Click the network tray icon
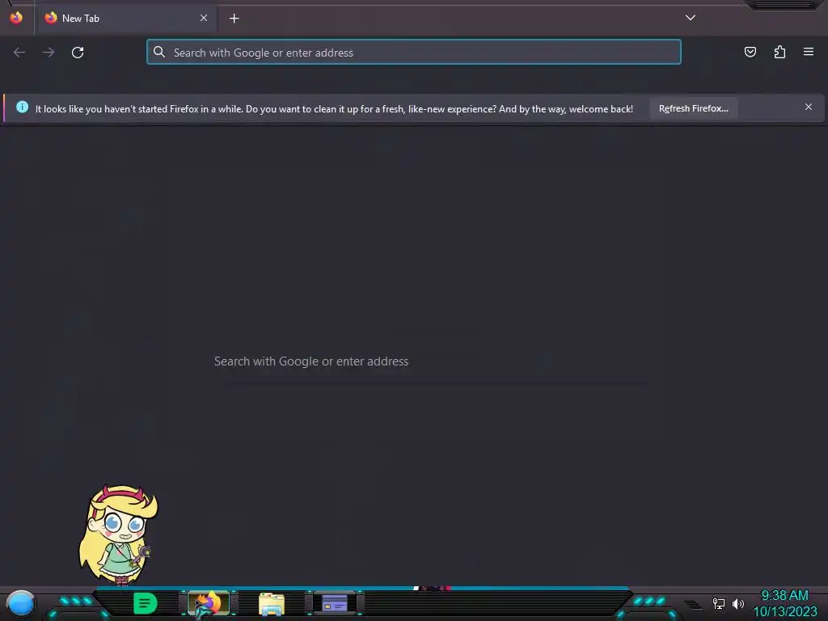The image size is (828, 621). 718,603
